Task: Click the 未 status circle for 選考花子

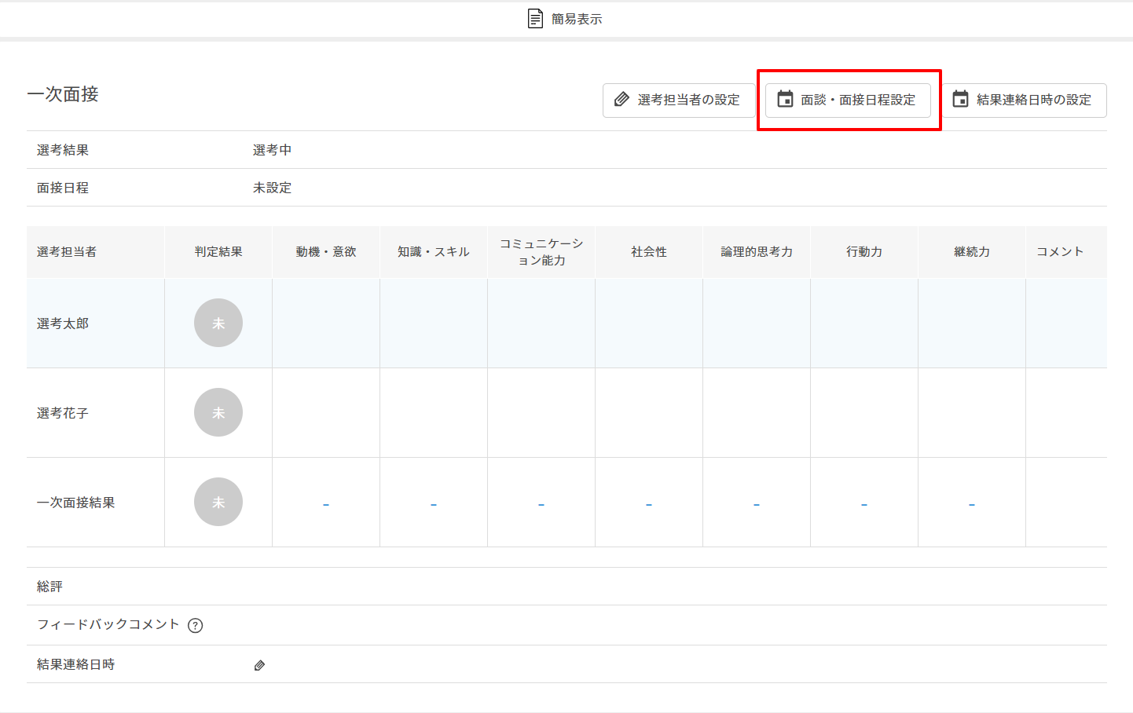Action: (218, 412)
